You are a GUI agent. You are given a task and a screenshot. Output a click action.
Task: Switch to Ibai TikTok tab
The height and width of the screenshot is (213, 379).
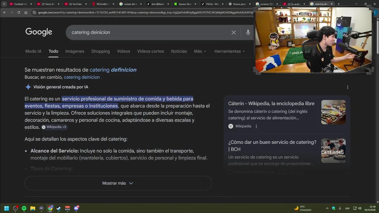pyautogui.click(x=158, y=4)
